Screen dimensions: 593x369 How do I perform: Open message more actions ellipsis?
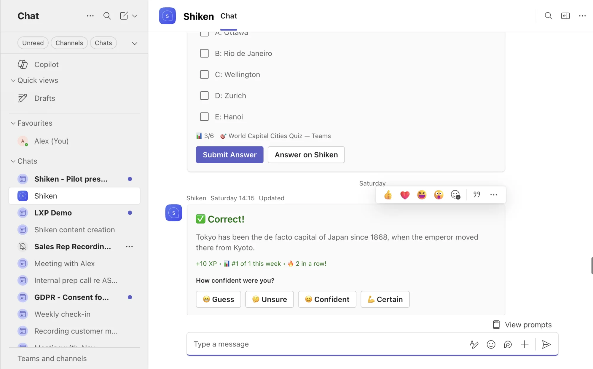pos(494,195)
